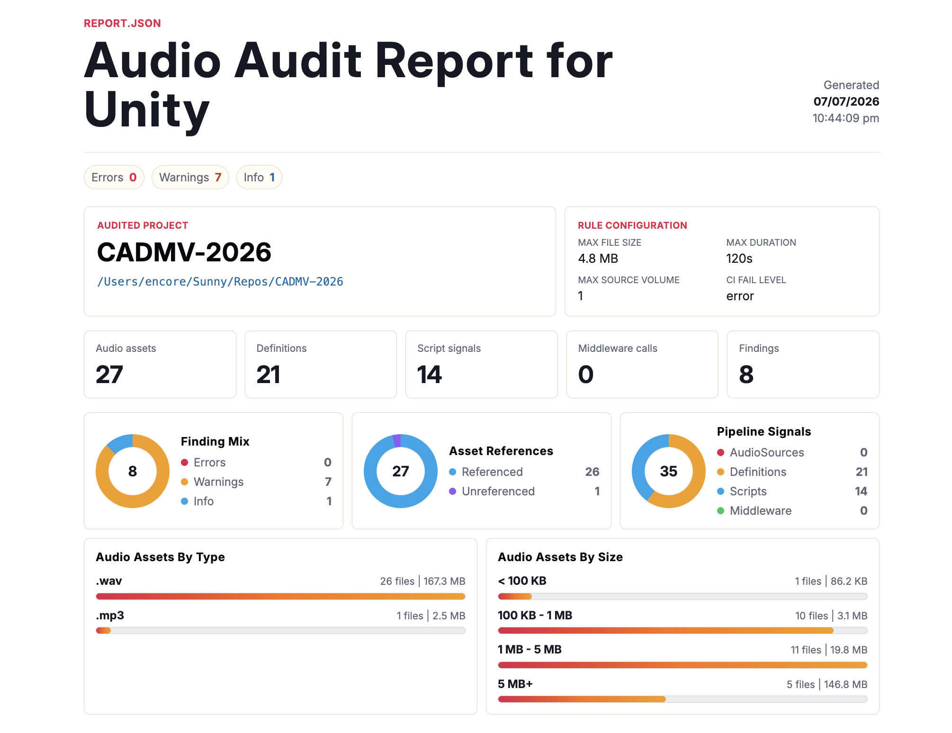
Task: Click the 1 MB - 5 MB bar
Action: 683,665
